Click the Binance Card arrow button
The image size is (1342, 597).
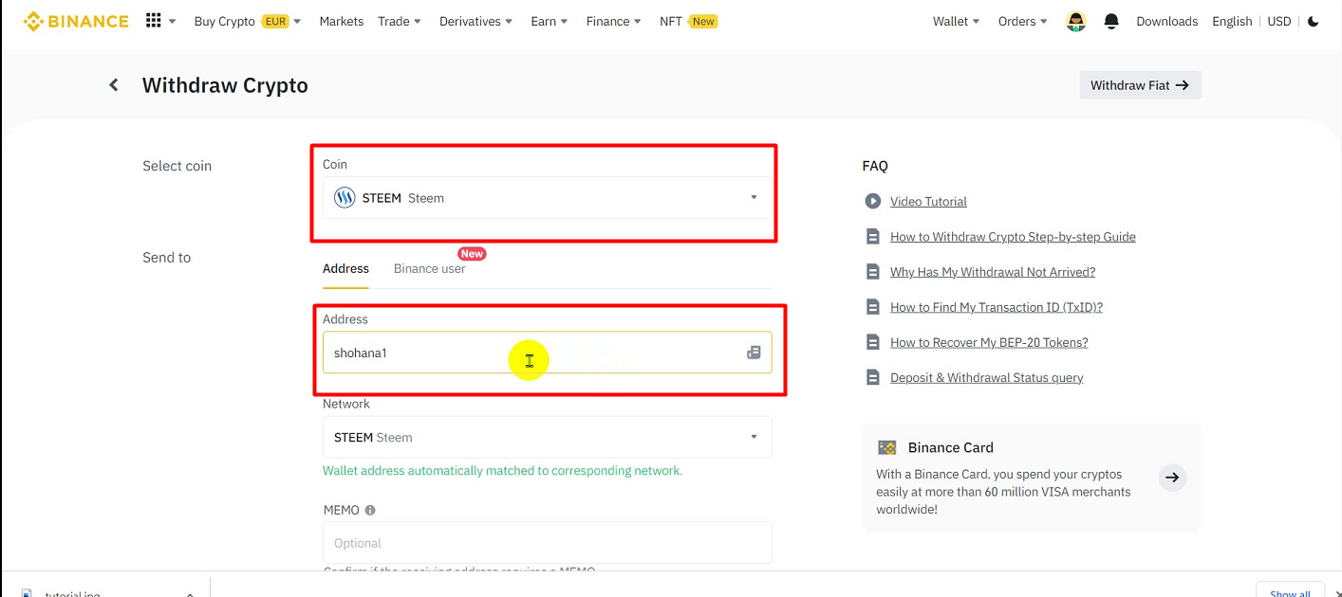point(1172,478)
